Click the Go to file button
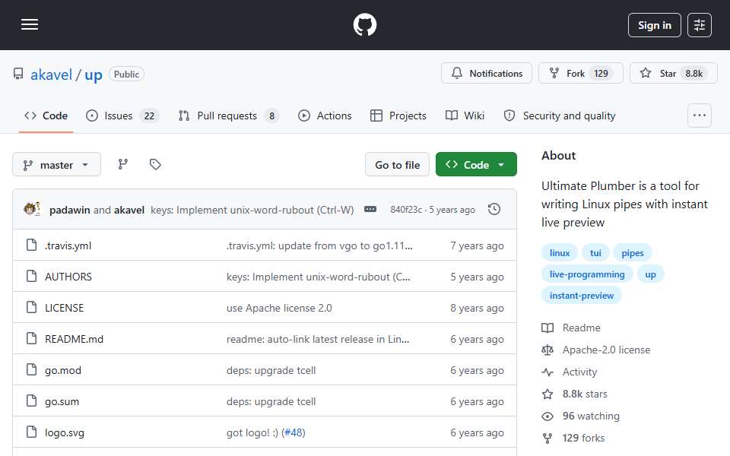The width and height of the screenshot is (730, 456). (397, 165)
